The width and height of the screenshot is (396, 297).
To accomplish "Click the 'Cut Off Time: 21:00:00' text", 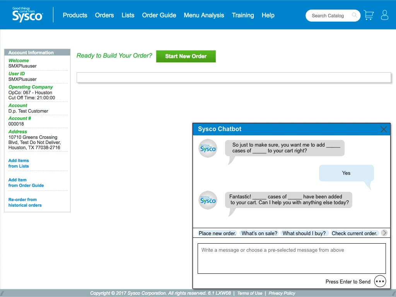I will 32,98.
